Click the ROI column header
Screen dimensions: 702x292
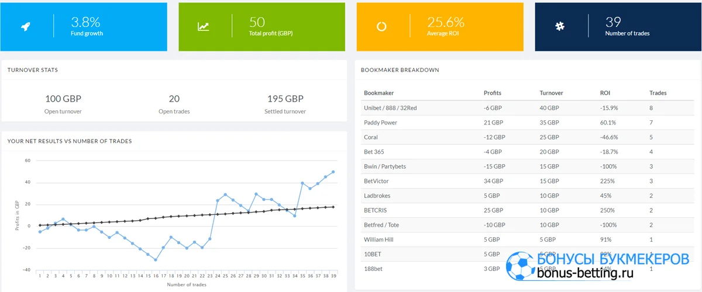(x=605, y=93)
